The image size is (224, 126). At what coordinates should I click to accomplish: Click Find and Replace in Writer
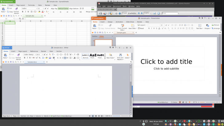coord(120,57)
